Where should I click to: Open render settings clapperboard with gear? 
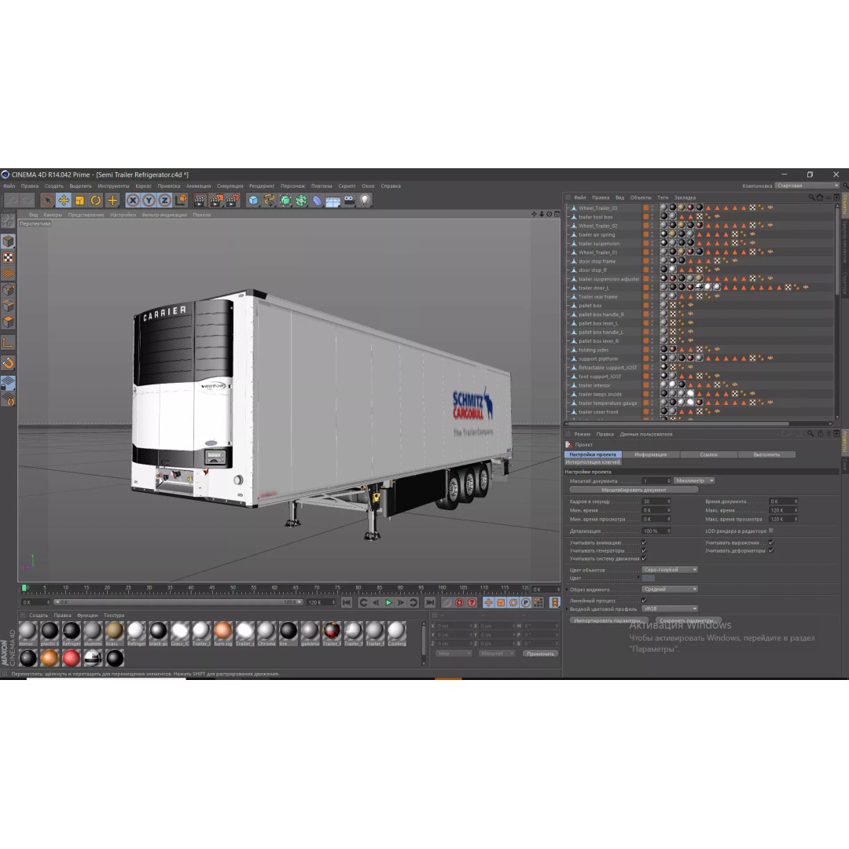tap(233, 200)
